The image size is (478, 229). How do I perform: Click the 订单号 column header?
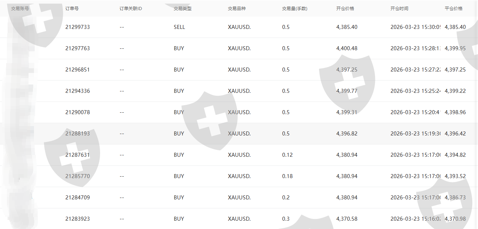[x=72, y=9]
